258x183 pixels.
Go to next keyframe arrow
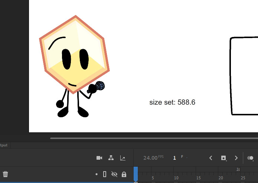(236, 158)
